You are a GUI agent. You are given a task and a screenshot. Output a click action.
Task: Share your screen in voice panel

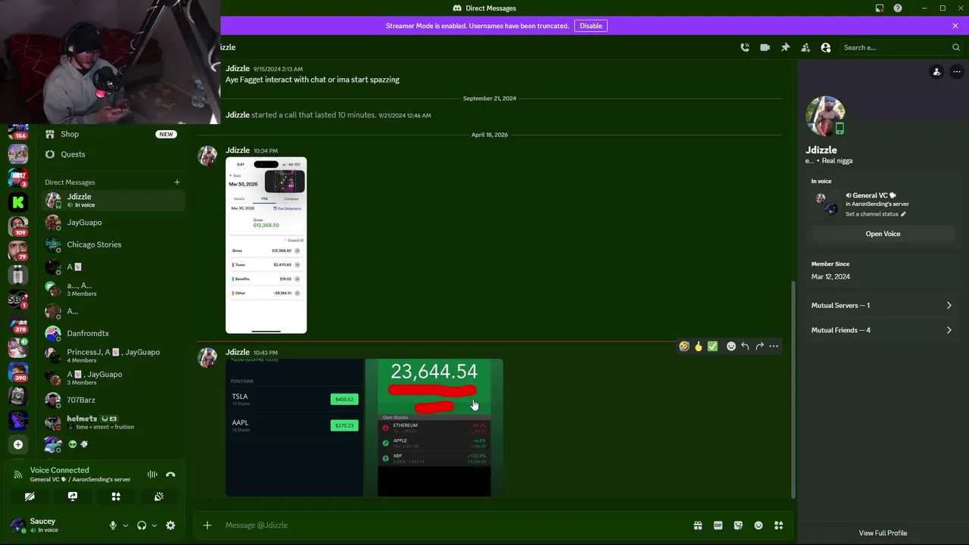coord(73,497)
